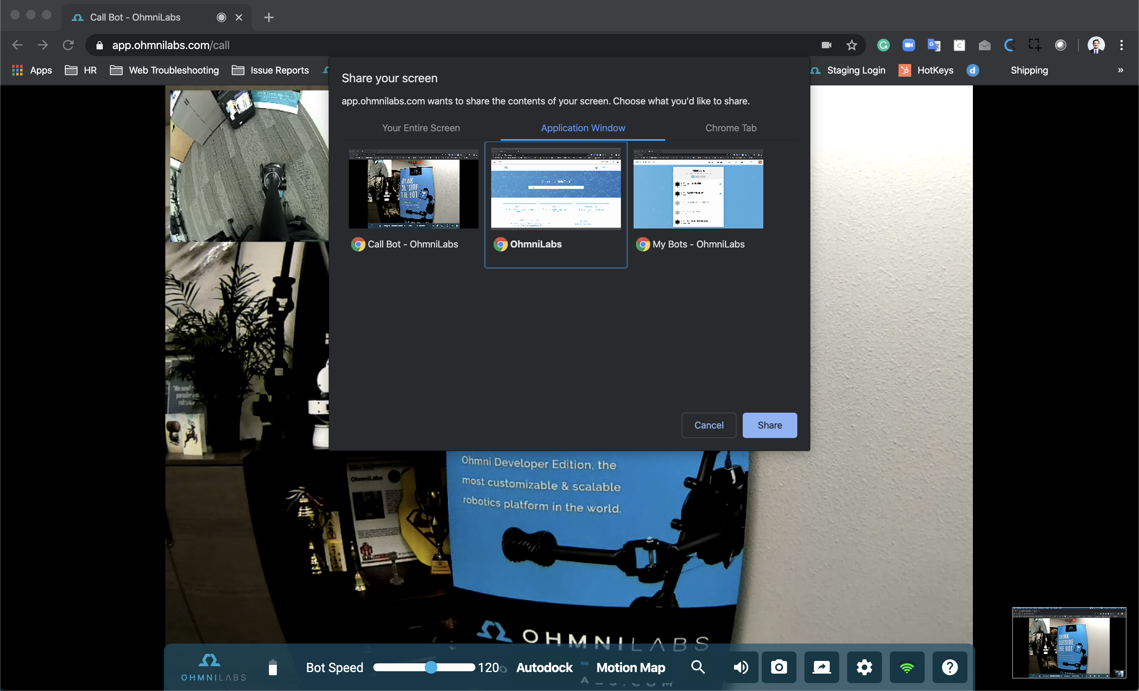Open the Issue Reports bookmarks folder
The width and height of the screenshot is (1139, 691).
(x=270, y=70)
